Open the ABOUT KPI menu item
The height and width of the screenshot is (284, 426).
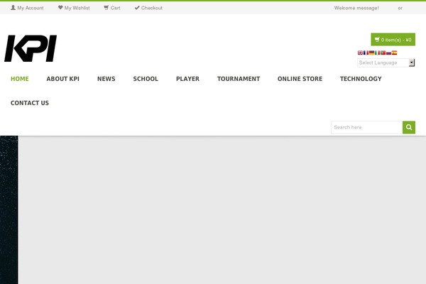(x=62, y=79)
